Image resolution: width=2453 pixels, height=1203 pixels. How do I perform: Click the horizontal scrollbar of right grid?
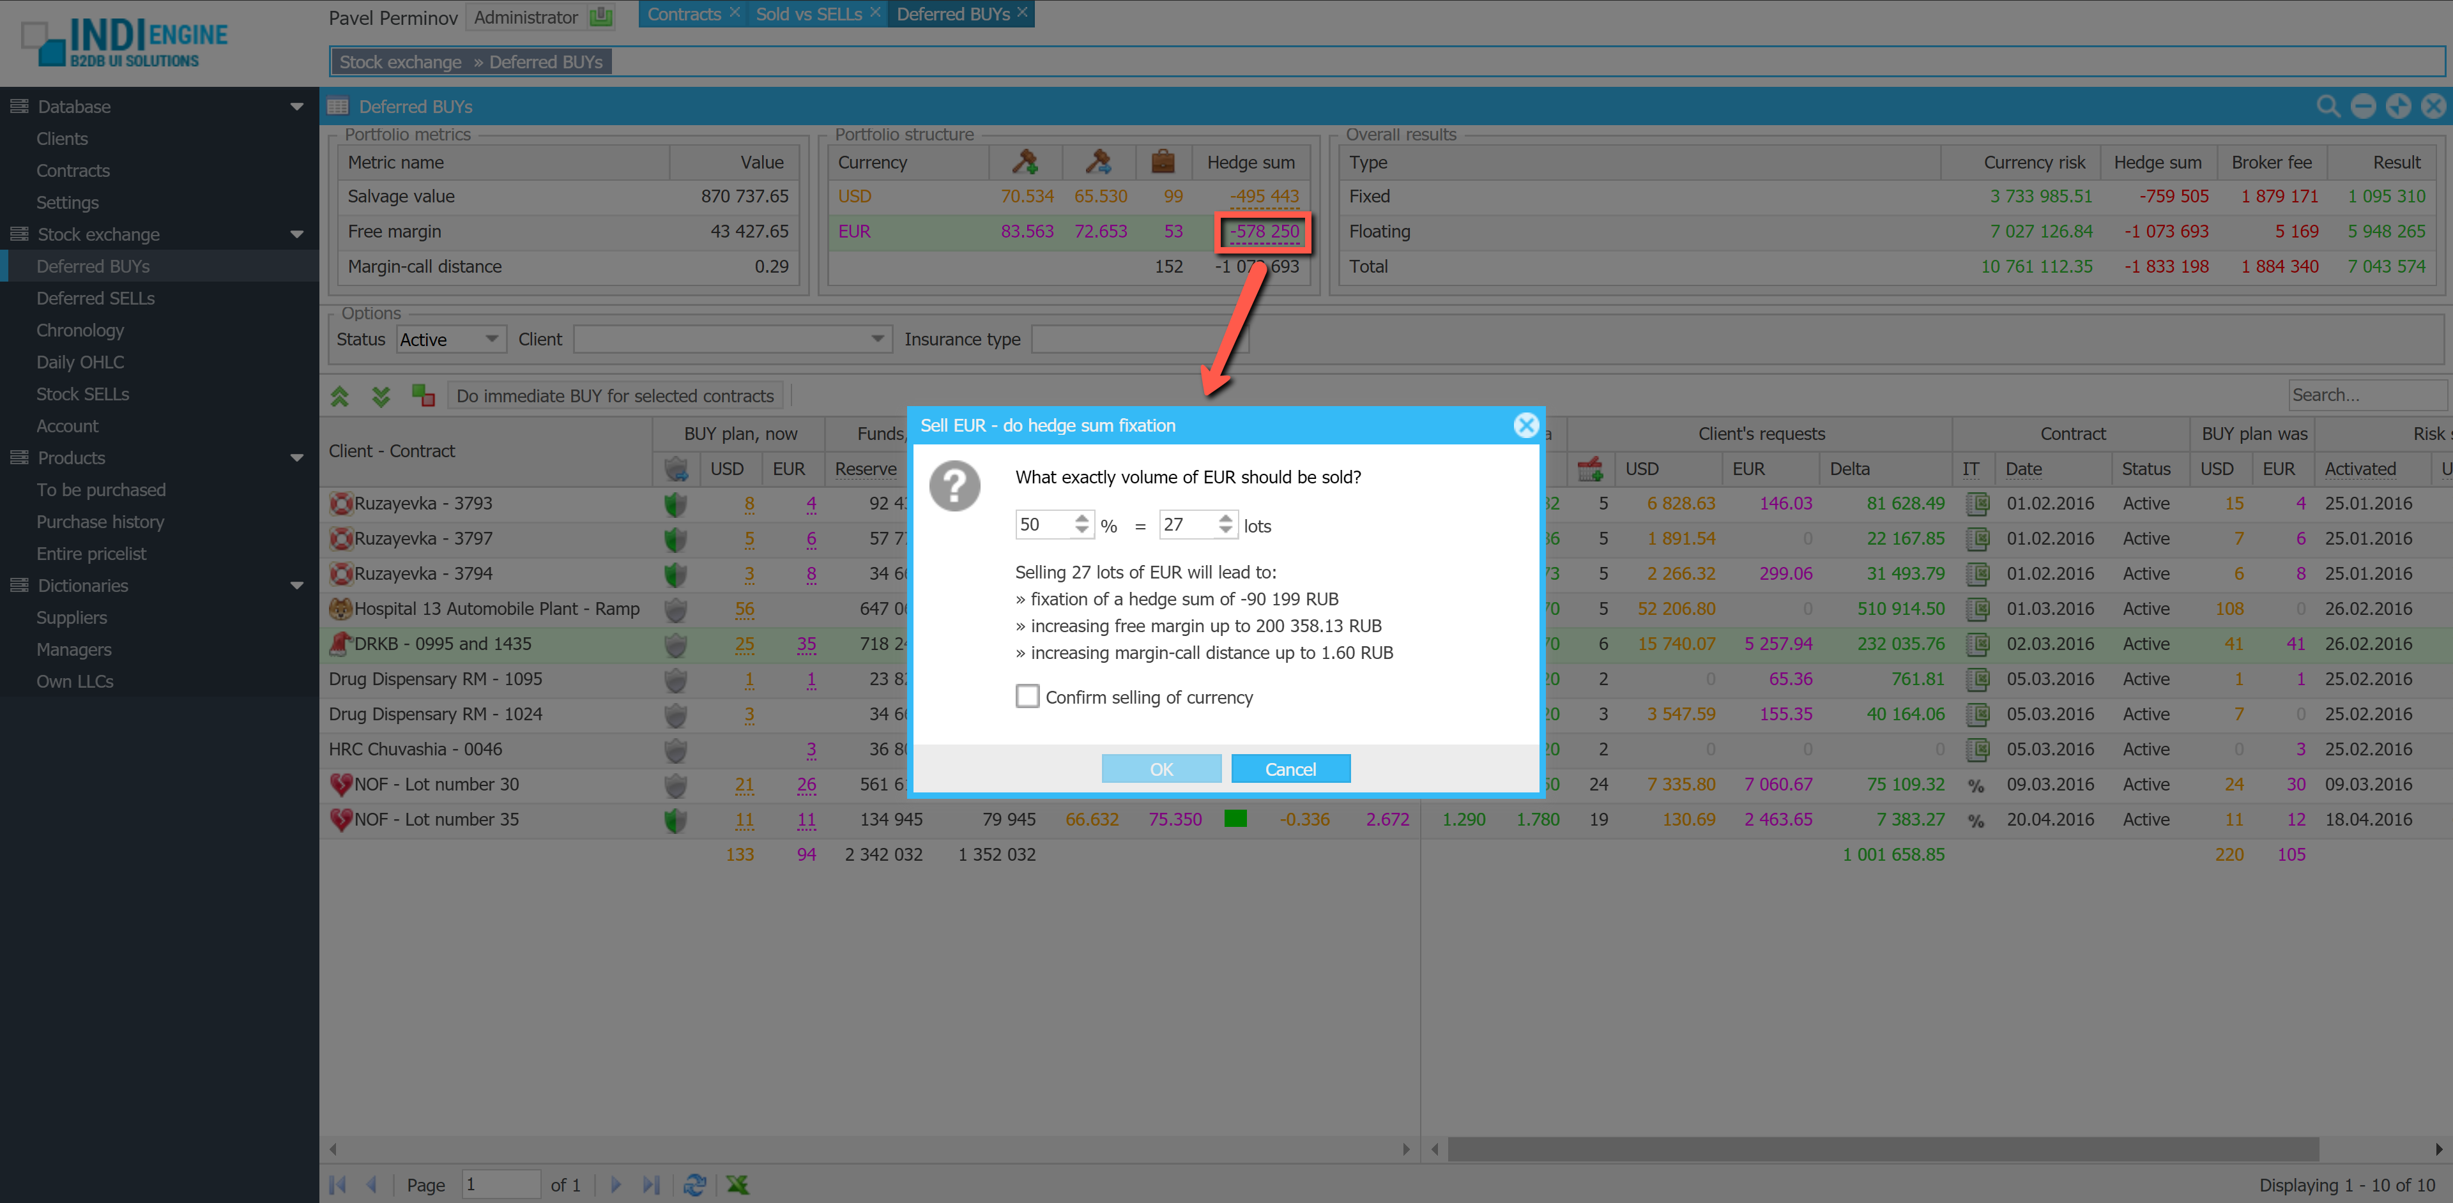[x=1883, y=1149]
